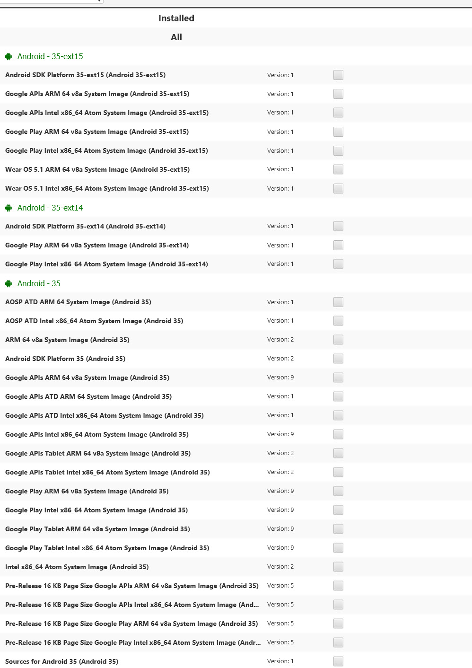Tick Wear OS 5.1 ARM 64 v8a checkbox
472x668 pixels.
(338, 169)
